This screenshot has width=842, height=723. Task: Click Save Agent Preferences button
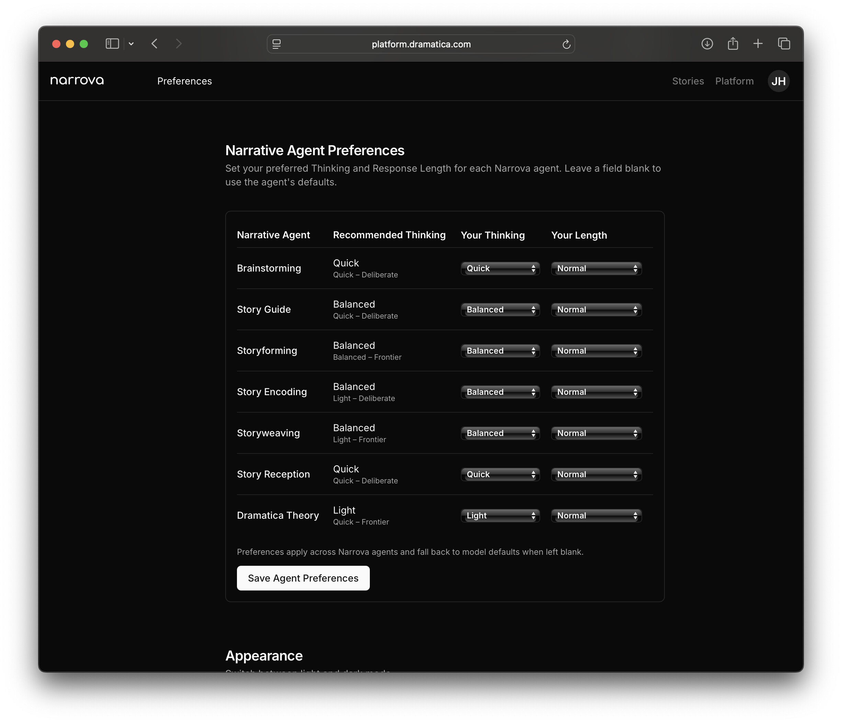point(303,578)
